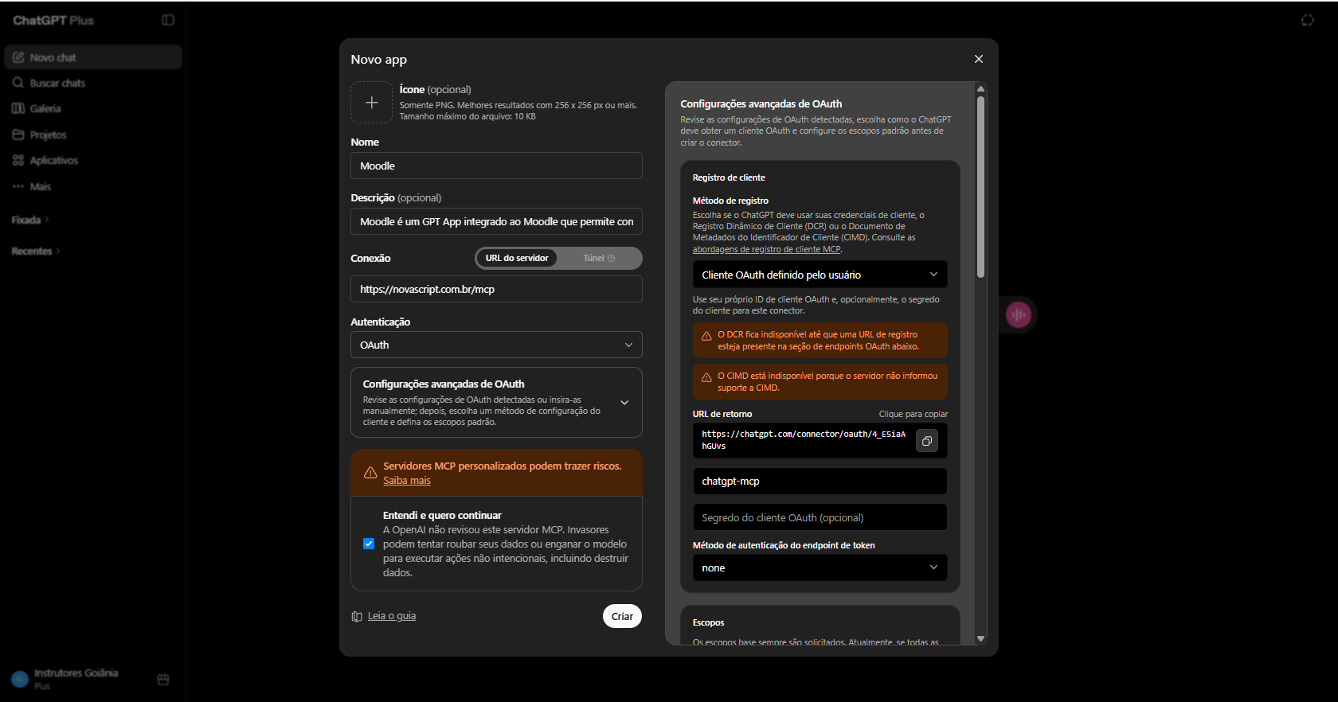1338x702 pixels.
Task: Open Aplicativos in sidebar
Action: 93,160
